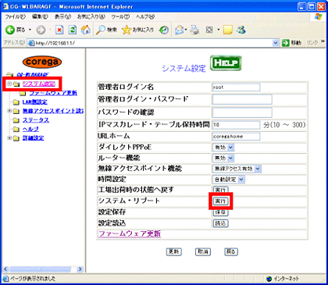Click the green Go arrow button
The image size is (328, 285).
click(286, 43)
